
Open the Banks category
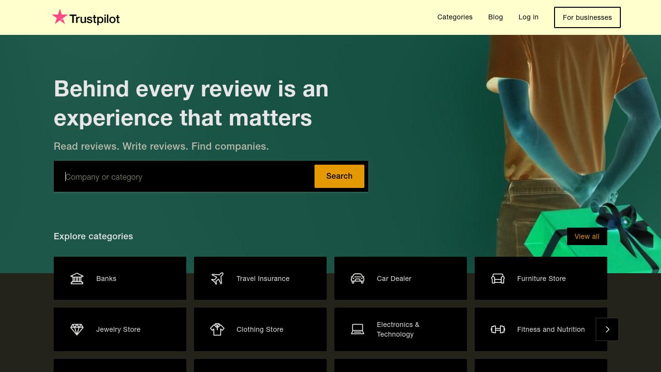[120, 279]
